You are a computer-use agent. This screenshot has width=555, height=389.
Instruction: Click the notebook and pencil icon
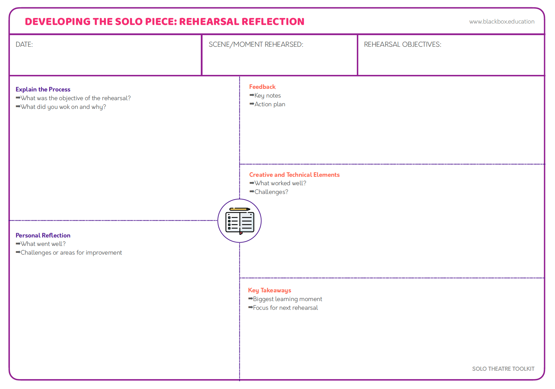(239, 221)
